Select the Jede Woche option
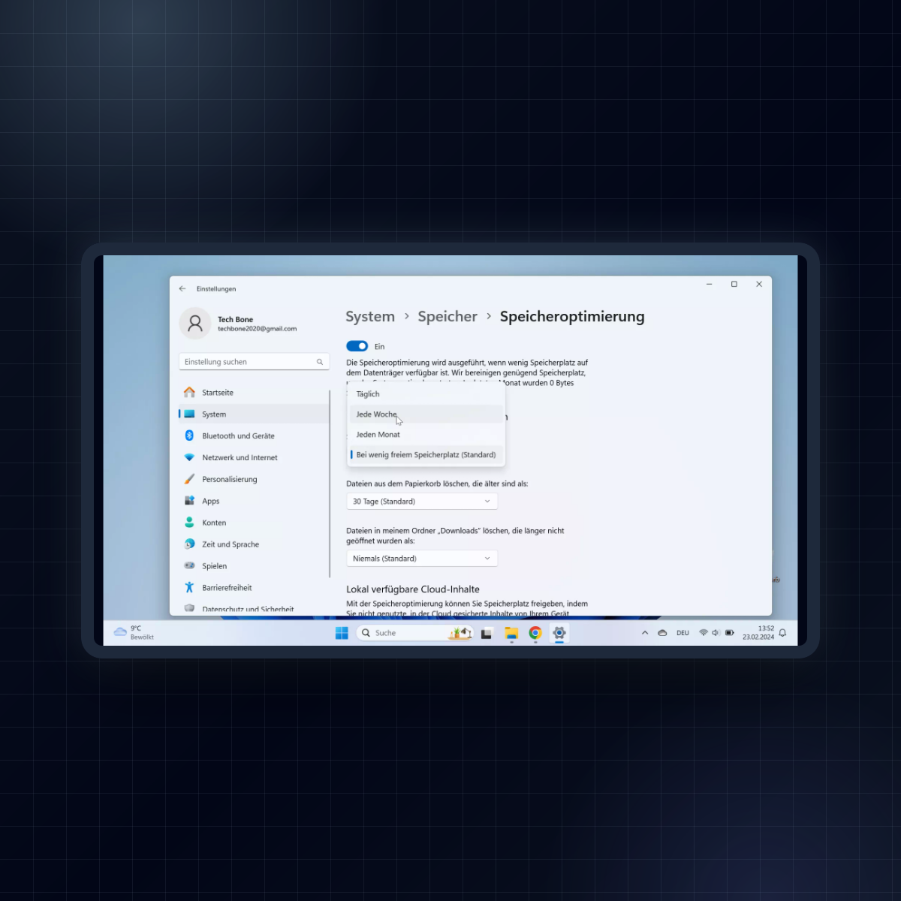The width and height of the screenshot is (901, 901). pos(426,414)
